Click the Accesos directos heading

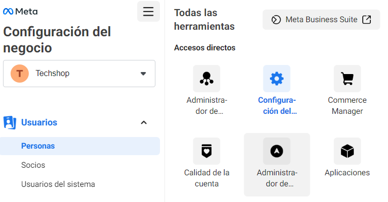coord(205,48)
